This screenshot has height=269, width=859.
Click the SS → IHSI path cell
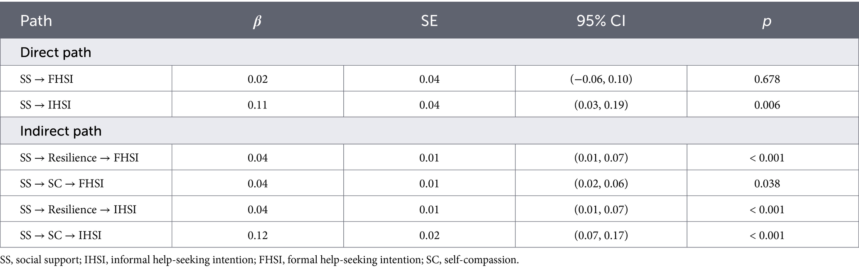45,105
